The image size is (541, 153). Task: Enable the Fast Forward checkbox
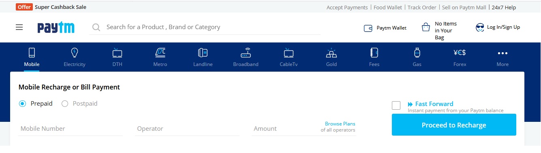[396, 105]
